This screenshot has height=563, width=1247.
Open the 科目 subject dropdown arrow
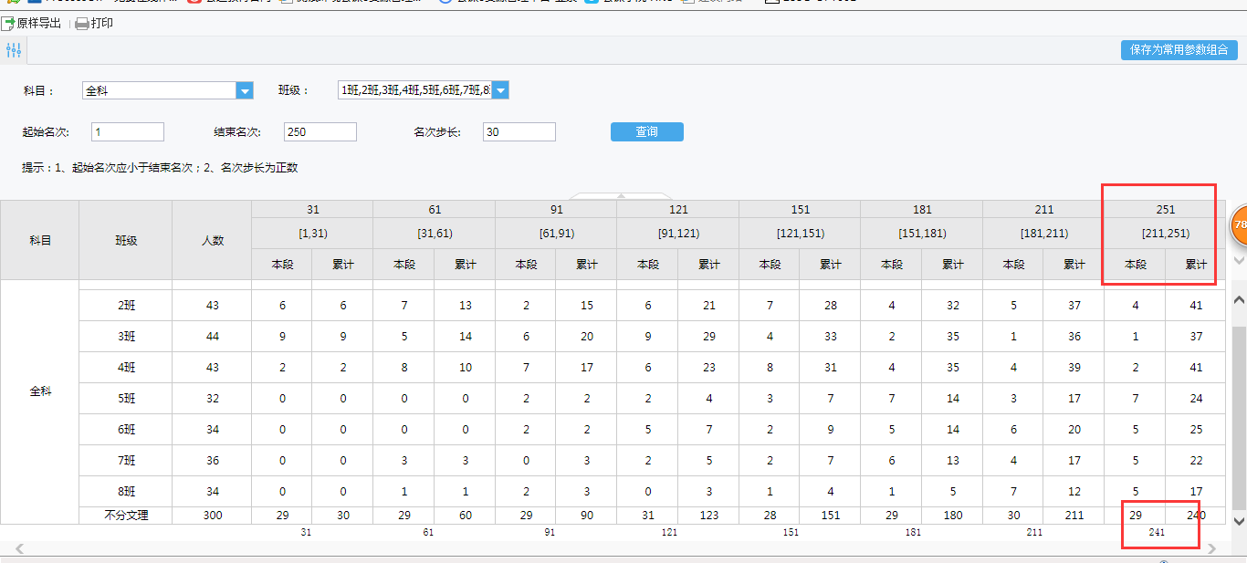(245, 90)
